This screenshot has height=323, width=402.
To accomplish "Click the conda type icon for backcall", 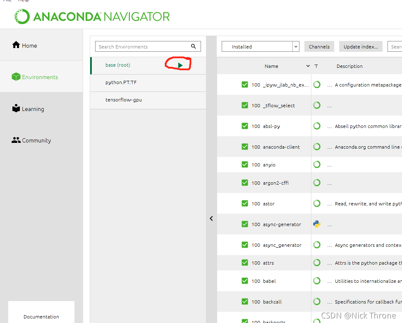I will (317, 301).
